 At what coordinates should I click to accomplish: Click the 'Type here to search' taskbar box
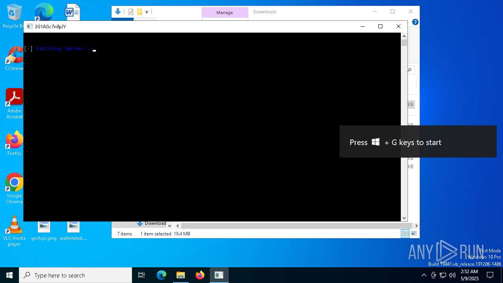click(75, 275)
